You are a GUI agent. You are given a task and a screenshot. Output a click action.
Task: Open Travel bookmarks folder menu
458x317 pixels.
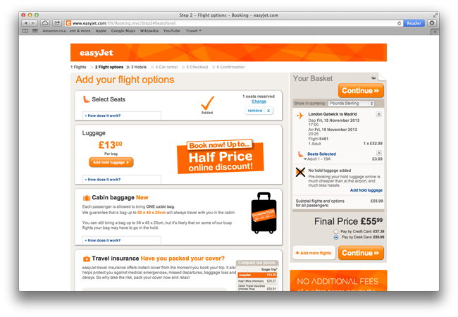click(x=193, y=31)
